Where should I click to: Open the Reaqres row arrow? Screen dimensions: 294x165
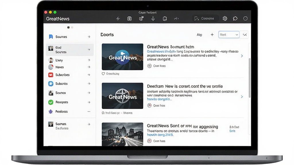pos(89,102)
